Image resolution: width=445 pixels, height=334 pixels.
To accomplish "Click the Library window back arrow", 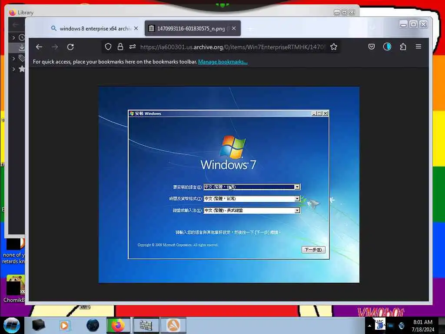I will (15, 25).
